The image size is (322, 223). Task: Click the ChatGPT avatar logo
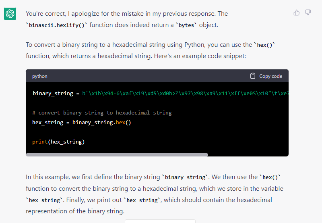tap(10, 14)
